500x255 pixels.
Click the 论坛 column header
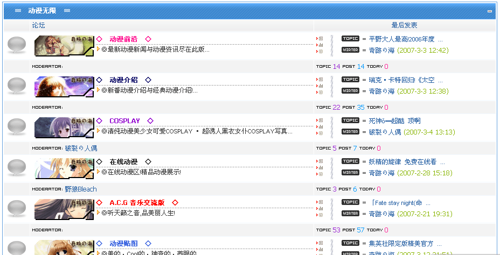(x=39, y=25)
